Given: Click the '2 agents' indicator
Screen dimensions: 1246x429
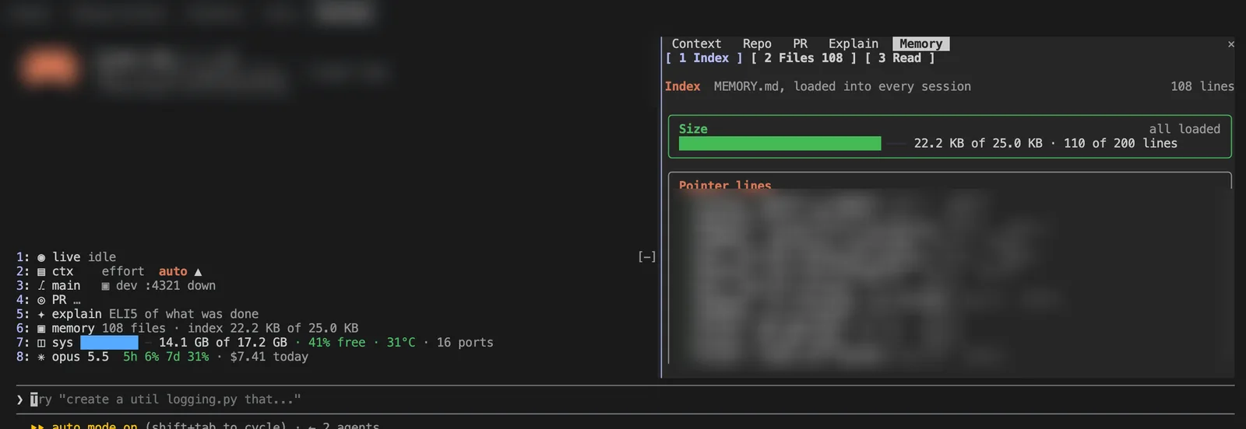Looking at the screenshot, I should click(350, 426).
